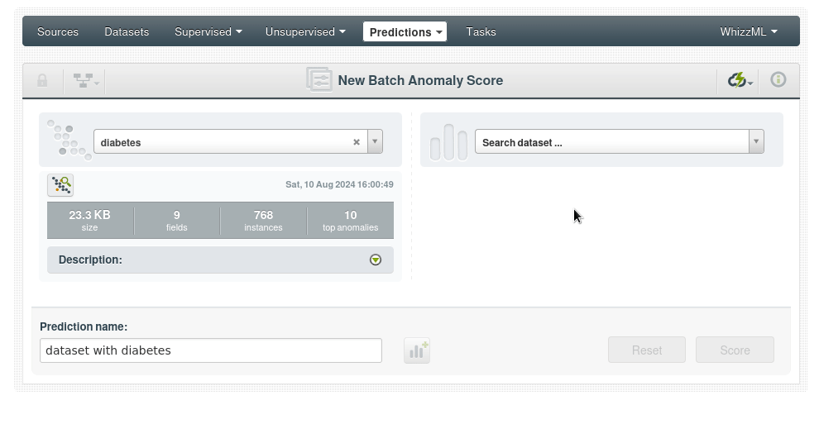Viewport: 819px width, 424px height.
Task: Click the batch anomaly score title icon
Action: (x=318, y=80)
